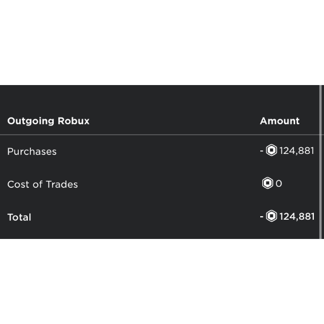
Task: Click the Robux icon in Purchases row
Action: click(271, 150)
